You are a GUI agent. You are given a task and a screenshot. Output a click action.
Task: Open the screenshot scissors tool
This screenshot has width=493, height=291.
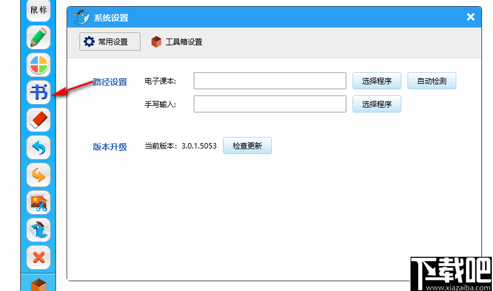38,202
